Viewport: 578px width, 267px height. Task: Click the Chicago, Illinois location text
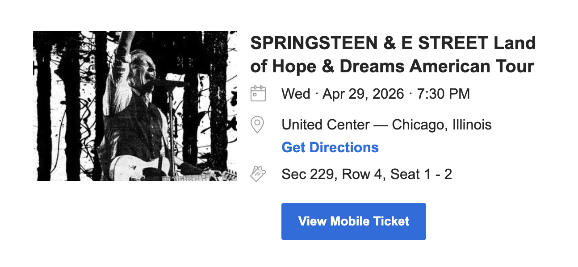(442, 125)
